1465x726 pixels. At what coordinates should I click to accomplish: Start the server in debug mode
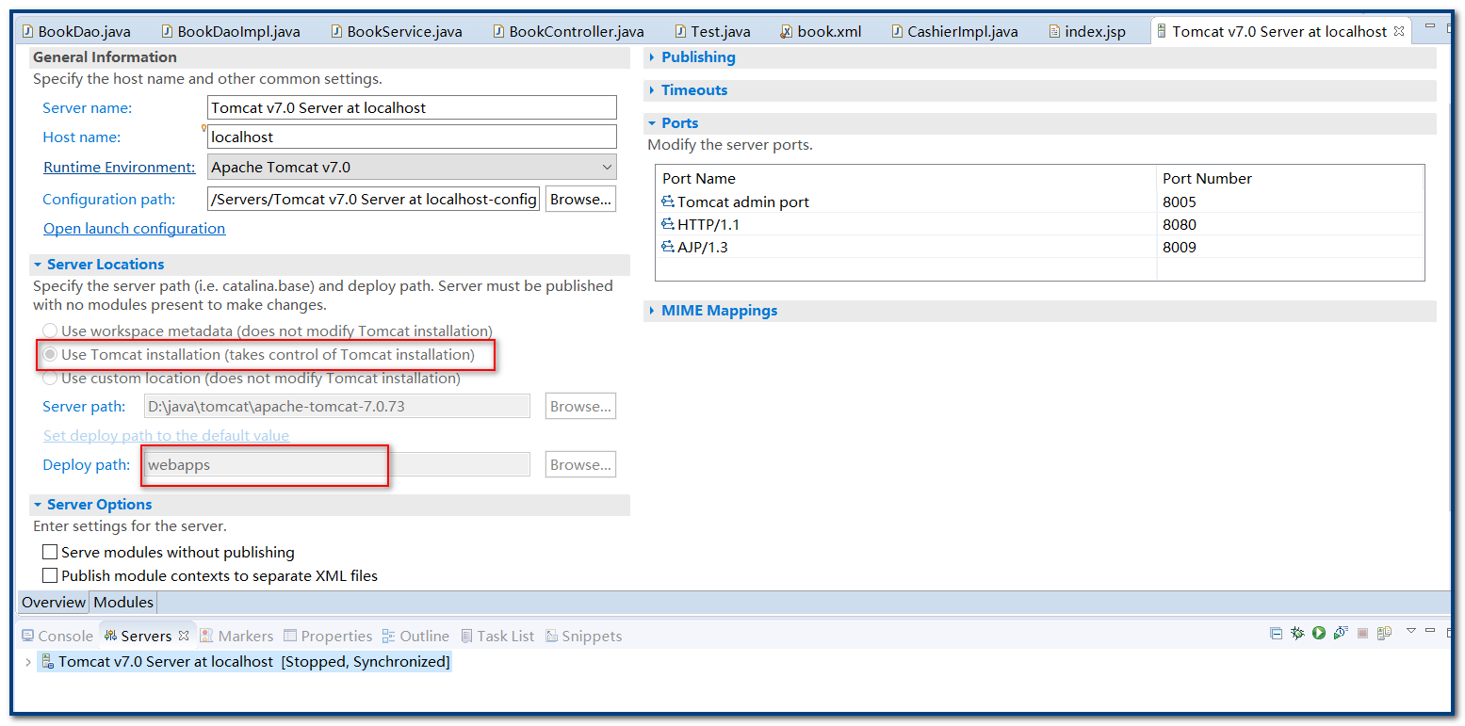1297,634
